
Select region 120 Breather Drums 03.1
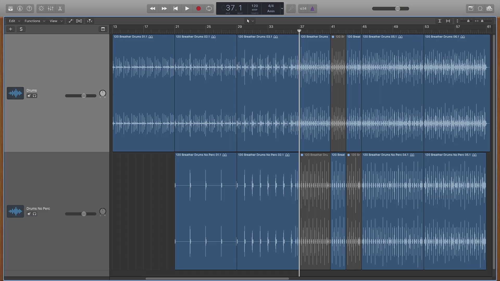[x=268, y=93]
